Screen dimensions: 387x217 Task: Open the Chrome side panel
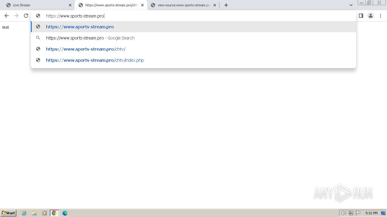point(361,16)
